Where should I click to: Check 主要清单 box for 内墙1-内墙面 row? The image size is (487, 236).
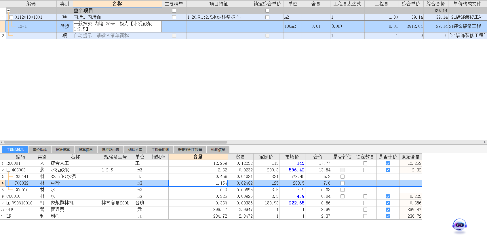[x=174, y=17]
